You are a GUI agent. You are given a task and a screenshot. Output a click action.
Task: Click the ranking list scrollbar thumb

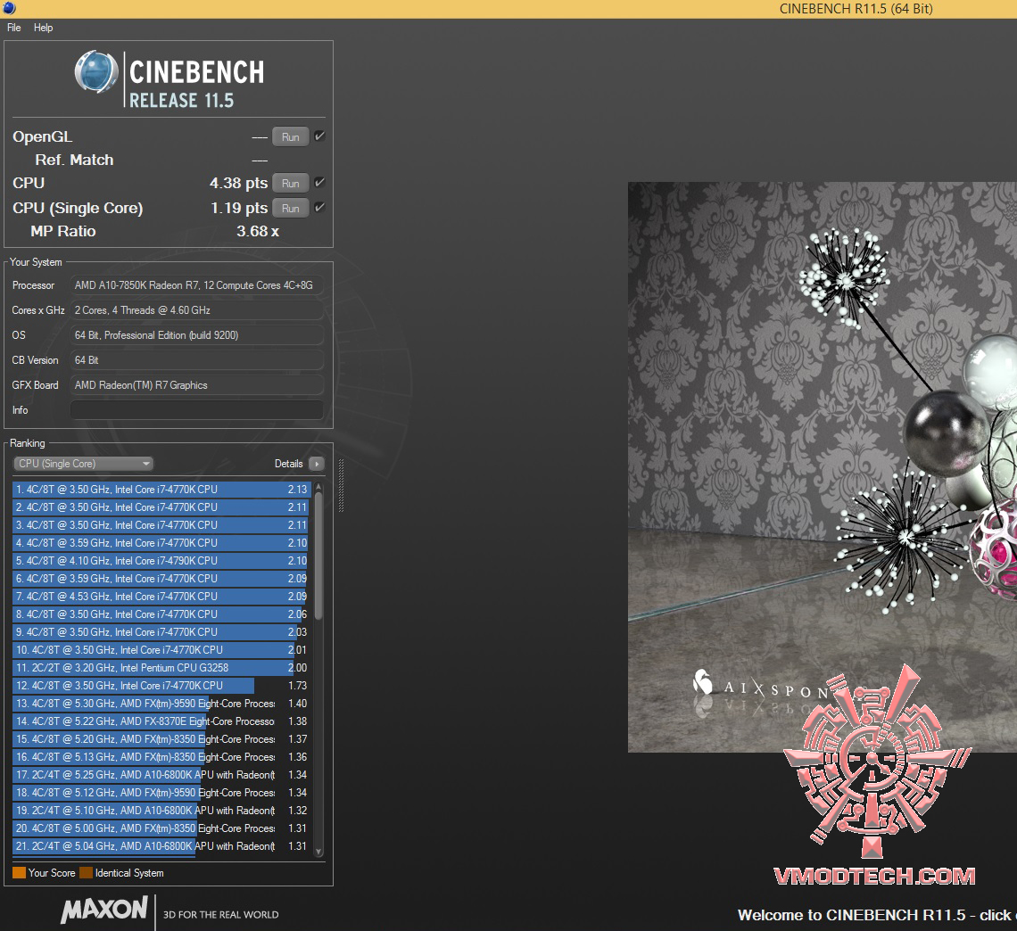tap(318, 556)
